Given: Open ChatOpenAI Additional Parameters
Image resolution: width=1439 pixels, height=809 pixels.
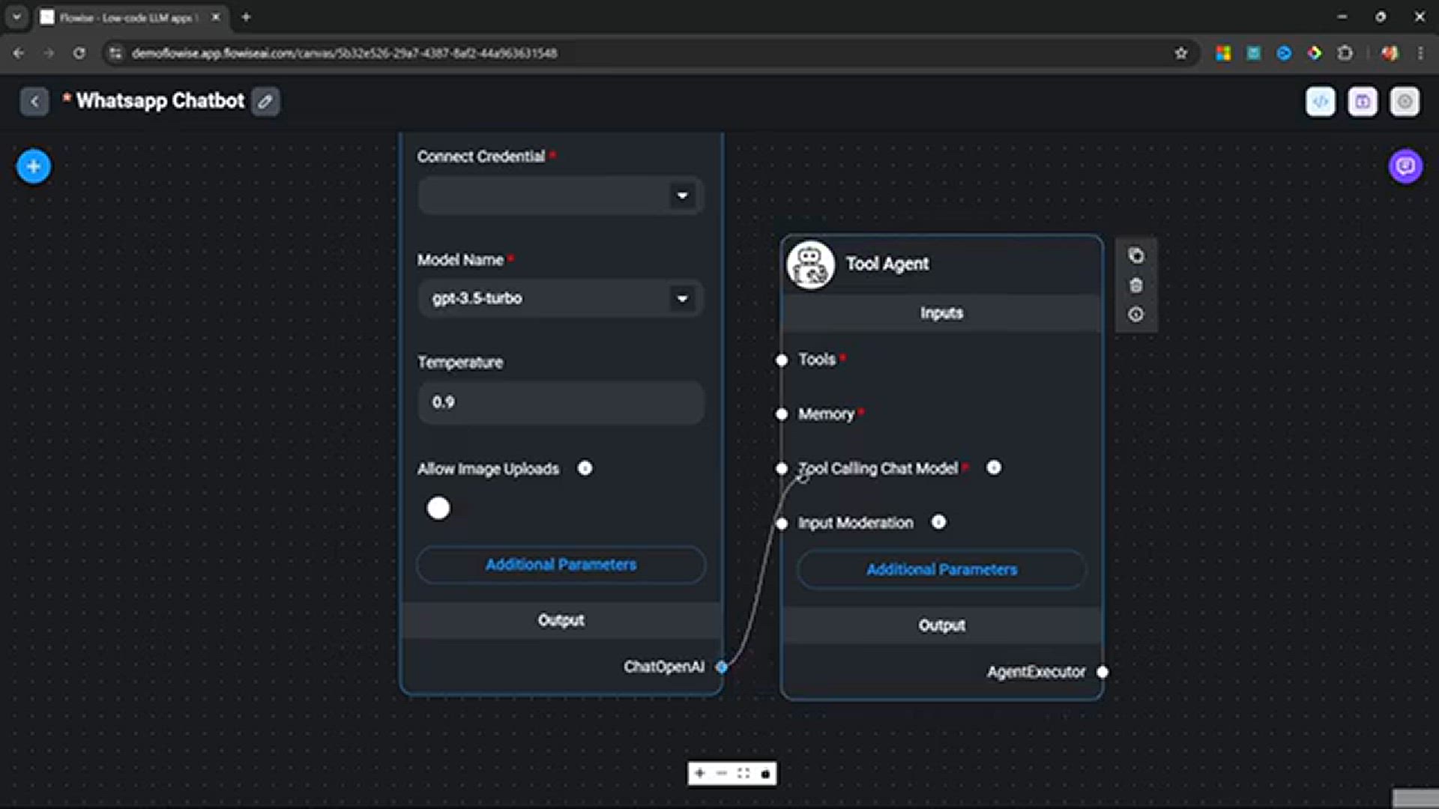Looking at the screenshot, I should click(x=561, y=565).
